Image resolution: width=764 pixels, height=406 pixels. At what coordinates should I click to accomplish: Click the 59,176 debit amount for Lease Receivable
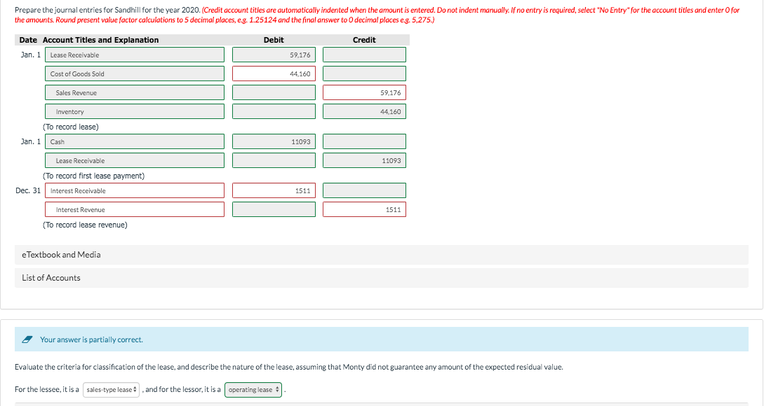pos(274,55)
